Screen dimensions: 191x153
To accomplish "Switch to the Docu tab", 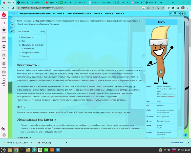I will click(x=123, y=3).
